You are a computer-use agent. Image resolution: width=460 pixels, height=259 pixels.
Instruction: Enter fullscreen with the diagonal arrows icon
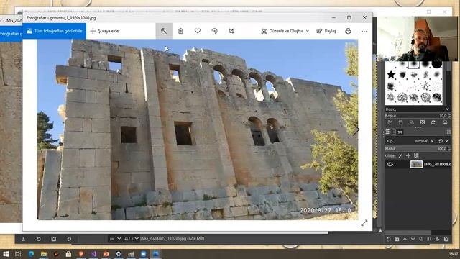(364, 223)
